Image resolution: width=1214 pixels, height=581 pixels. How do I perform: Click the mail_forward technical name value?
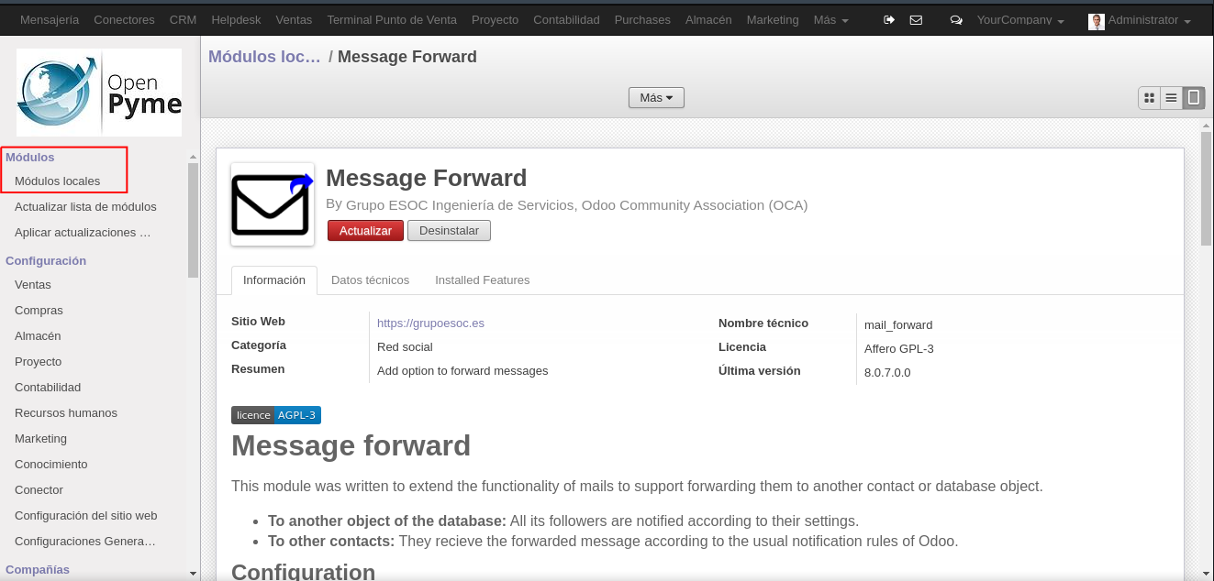(898, 325)
